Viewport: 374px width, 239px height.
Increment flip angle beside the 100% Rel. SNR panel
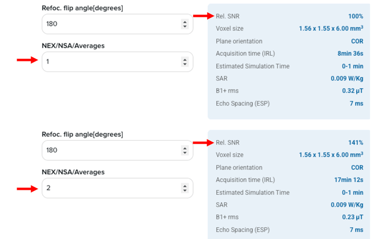pos(185,22)
